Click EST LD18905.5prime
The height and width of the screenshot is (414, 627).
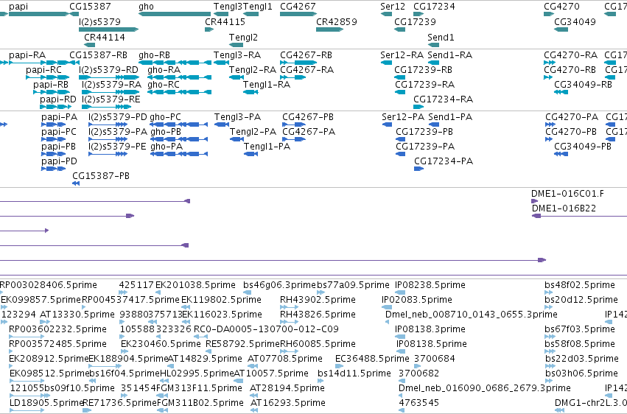coord(46,402)
